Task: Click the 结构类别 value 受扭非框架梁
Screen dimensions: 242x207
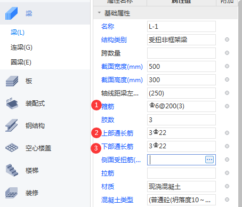Action: (x=181, y=39)
